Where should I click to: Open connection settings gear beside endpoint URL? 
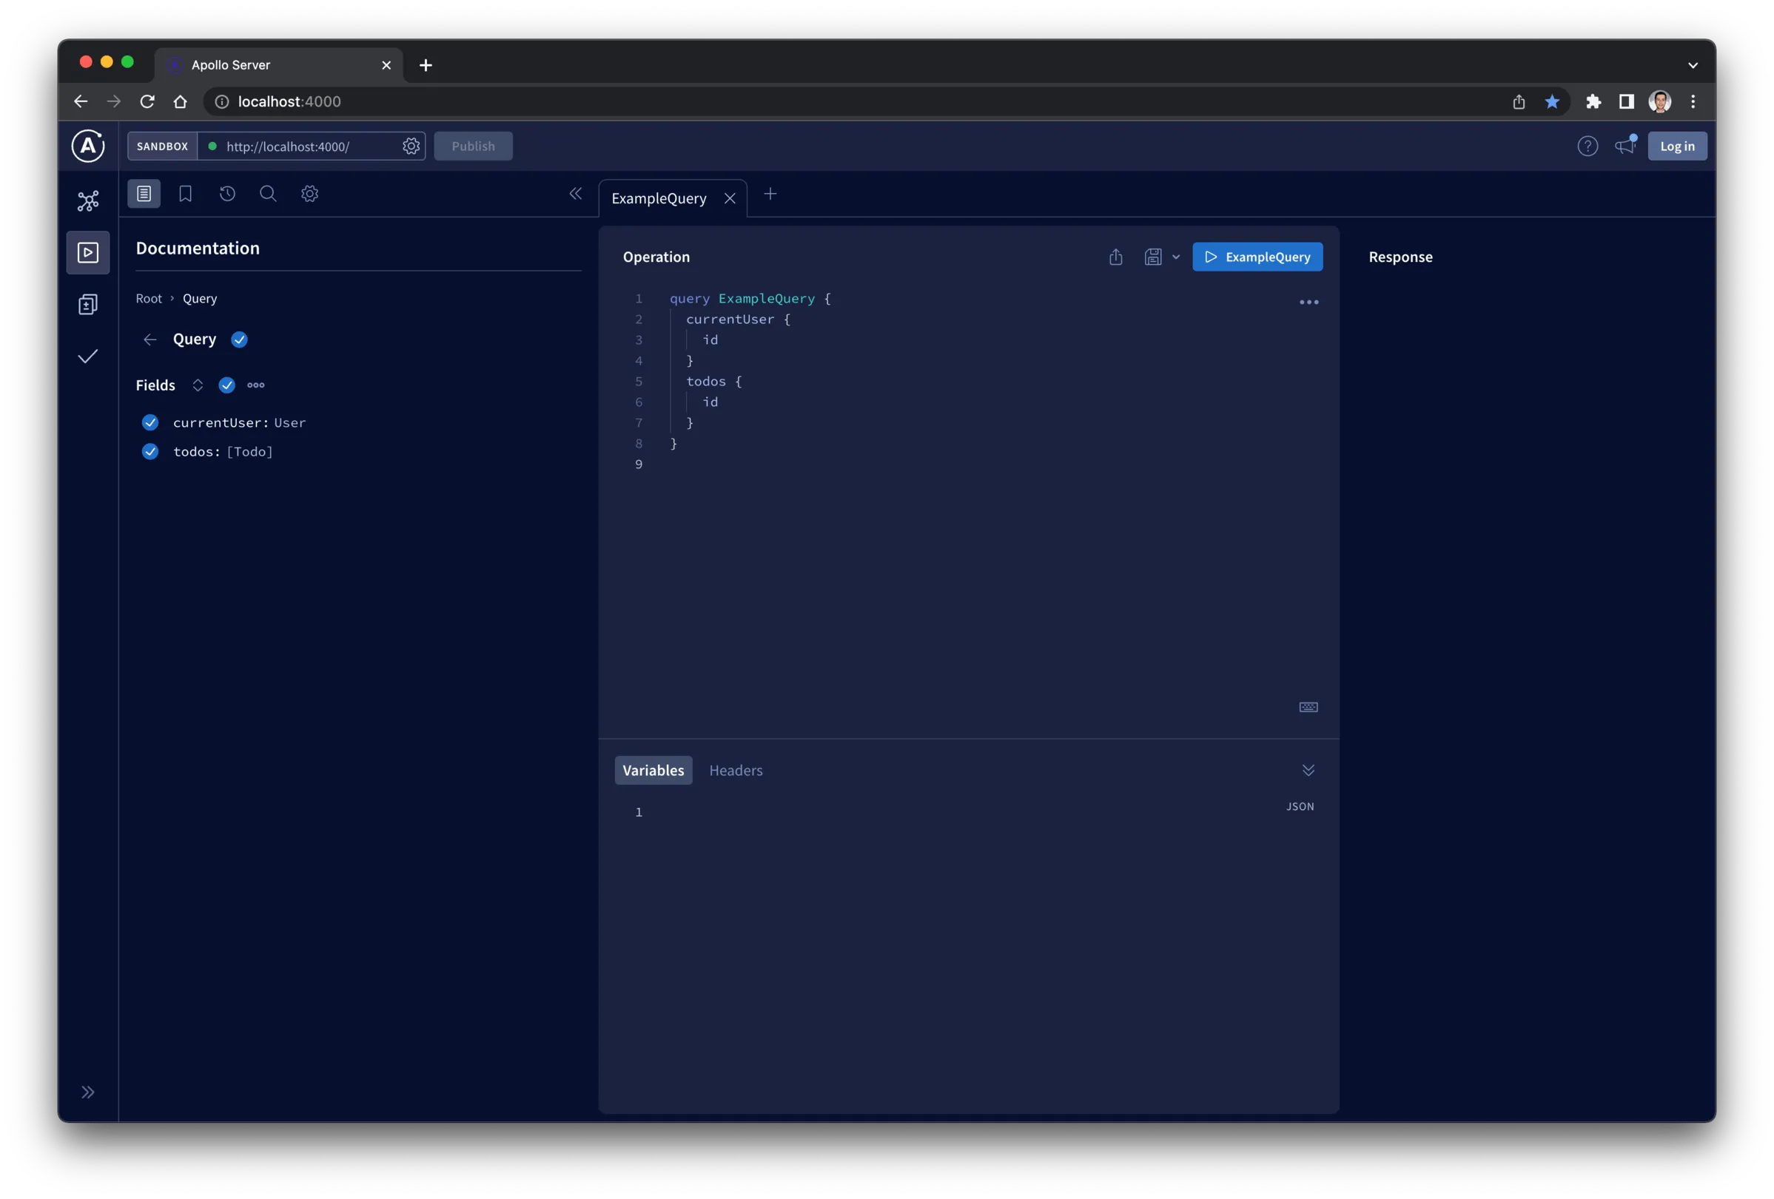(411, 146)
